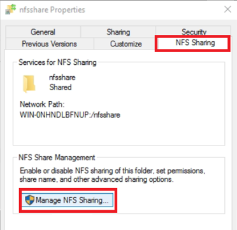The image size is (237, 230).
Task: Select the Previous Versions tab
Action: 50,44
